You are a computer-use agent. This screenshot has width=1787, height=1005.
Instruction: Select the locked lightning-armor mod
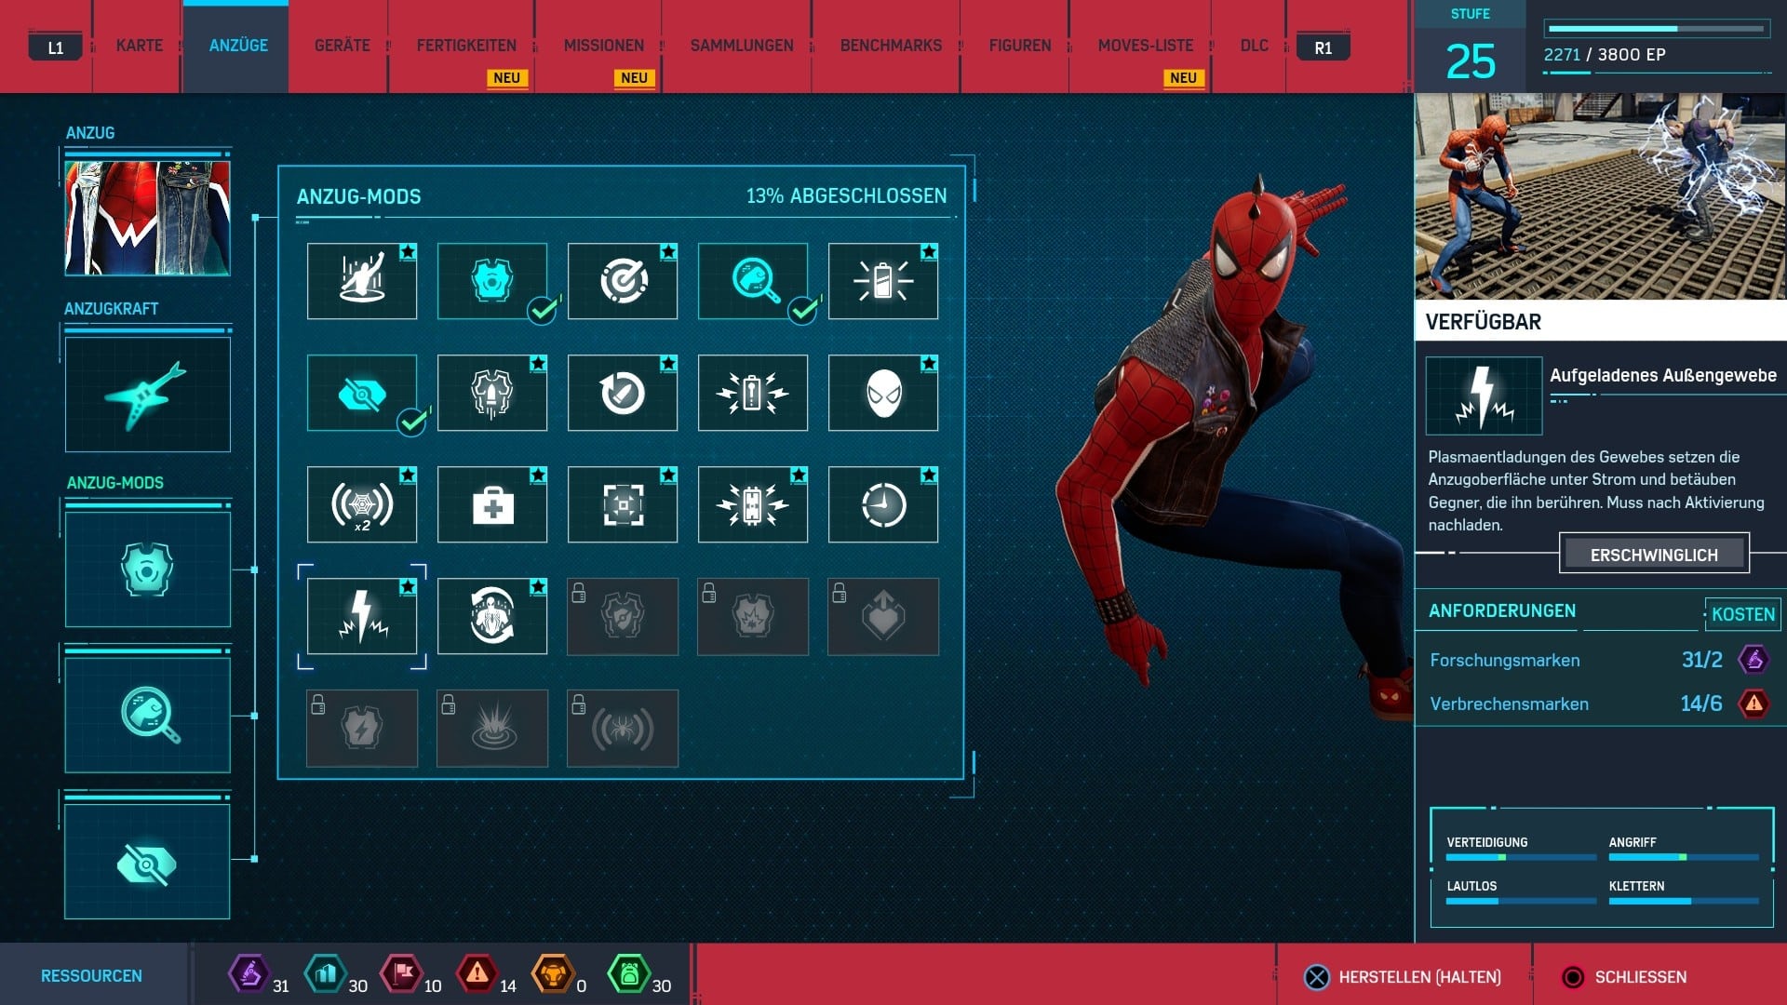[362, 728]
